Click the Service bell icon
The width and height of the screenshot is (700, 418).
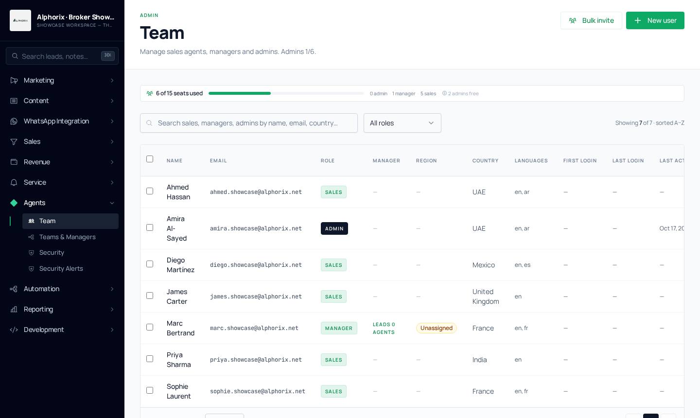tap(14, 182)
